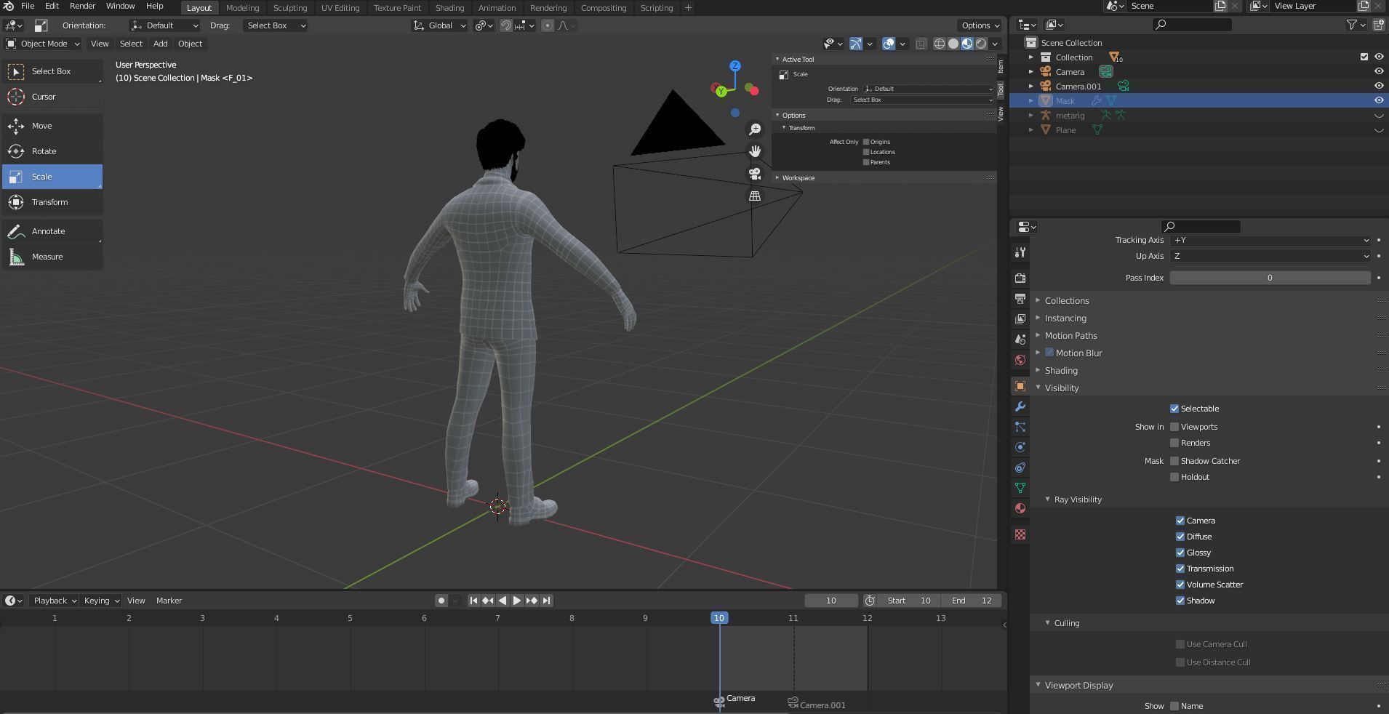Viewport: 1389px width, 714px height.
Task: Open the Physics properties tab icon
Action: 1020,447
